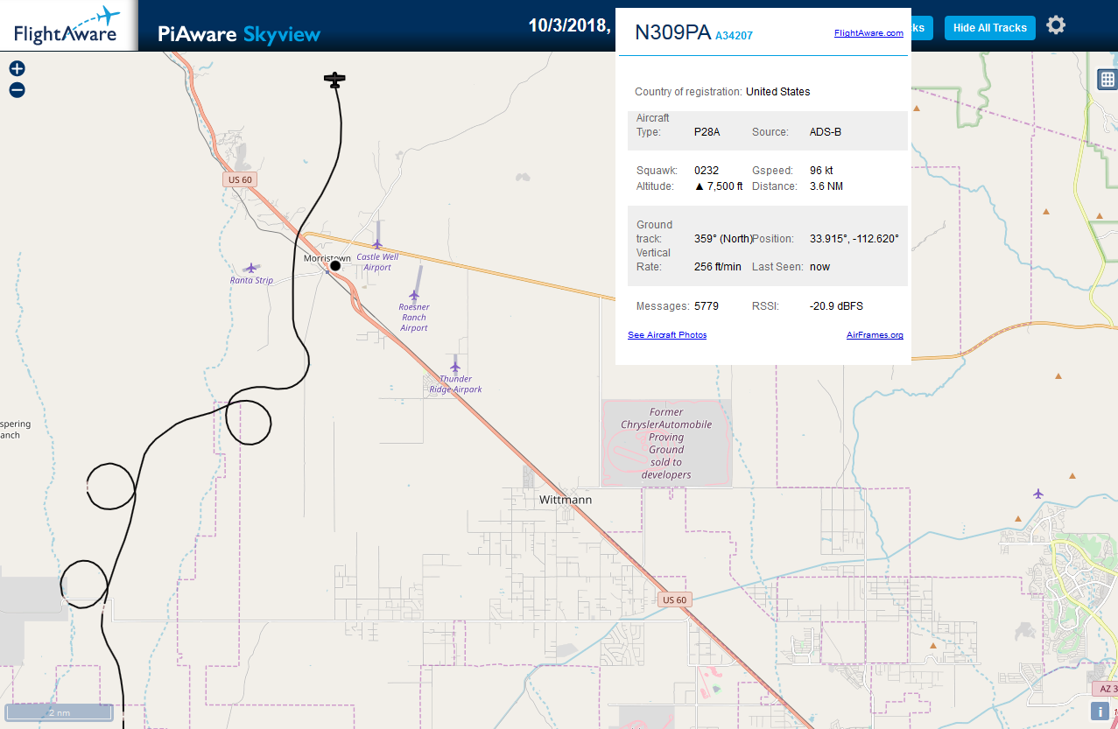Click the altitude value 7,500 ft
Screen dimensions: 1118x729
(x=719, y=186)
